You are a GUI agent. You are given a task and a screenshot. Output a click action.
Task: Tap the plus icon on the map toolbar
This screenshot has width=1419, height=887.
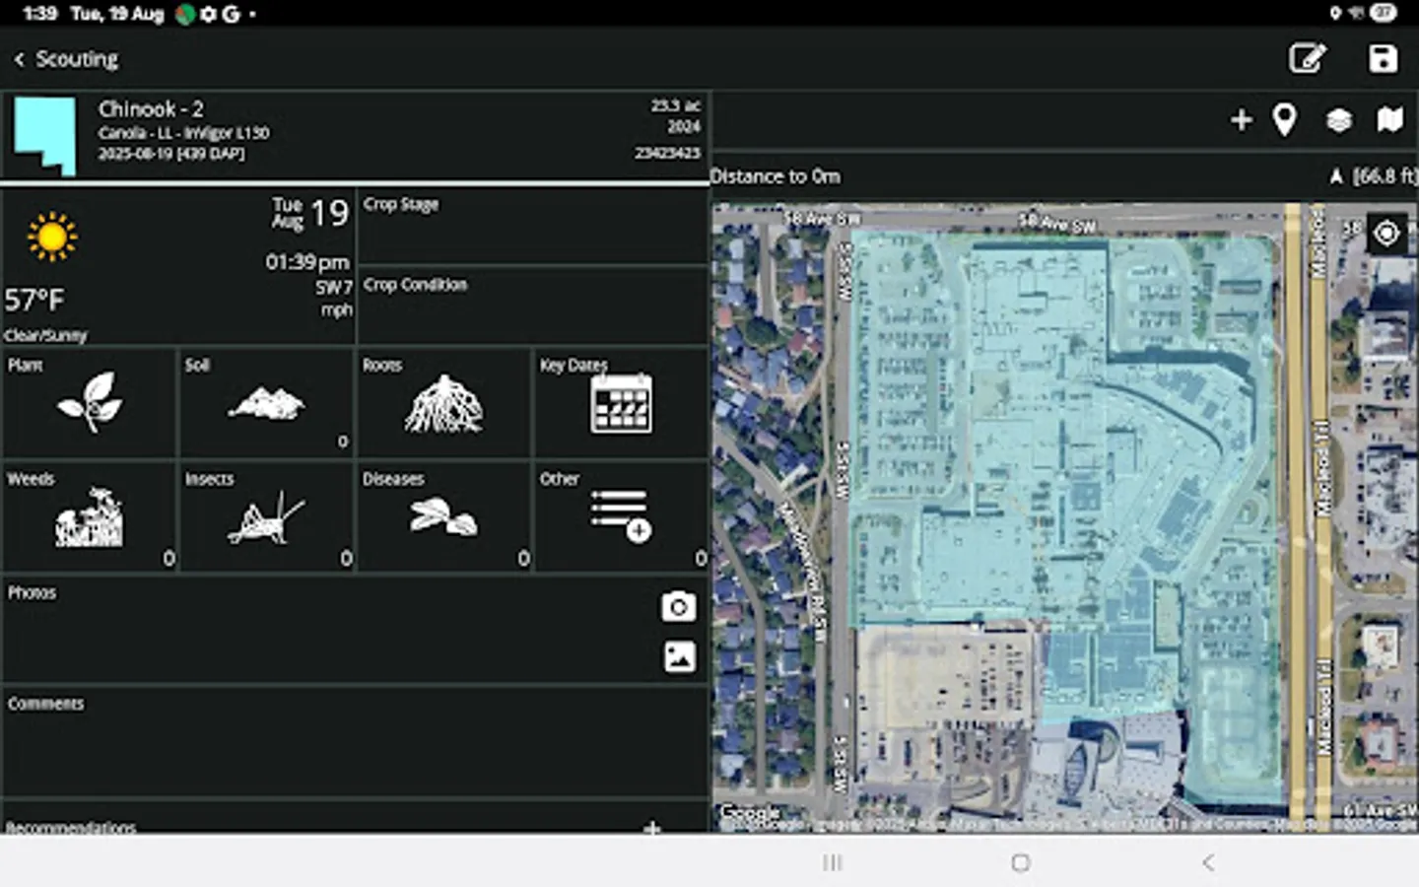pos(1241,118)
